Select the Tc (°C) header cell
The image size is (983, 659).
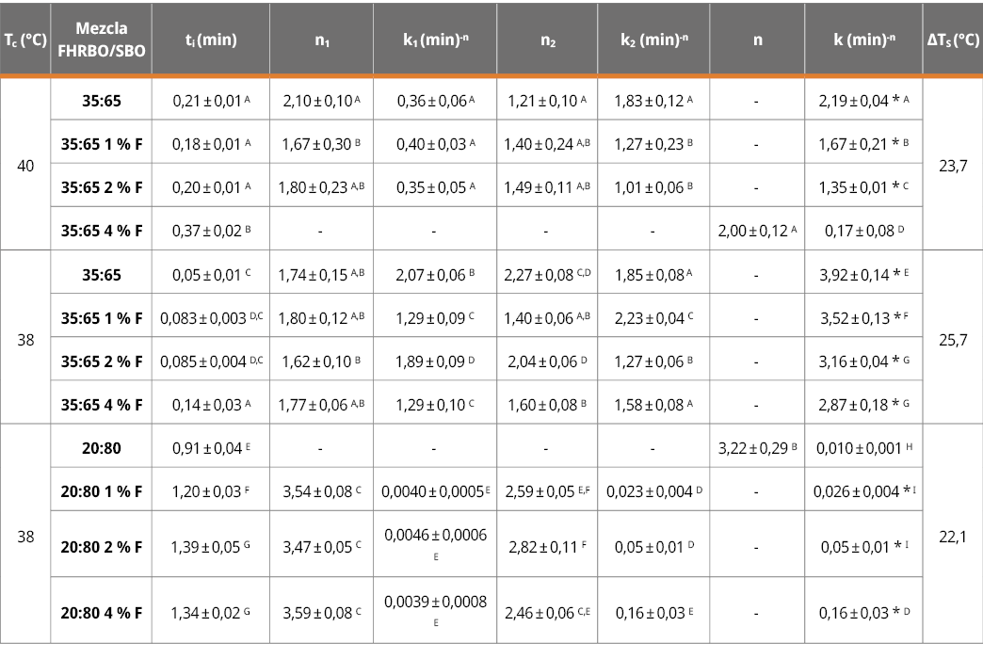pos(25,40)
